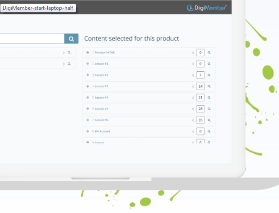Preview Lesson #2 with its magnifier icon
Image resolution: width=279 pixels, height=213 pixels.
(209, 75)
